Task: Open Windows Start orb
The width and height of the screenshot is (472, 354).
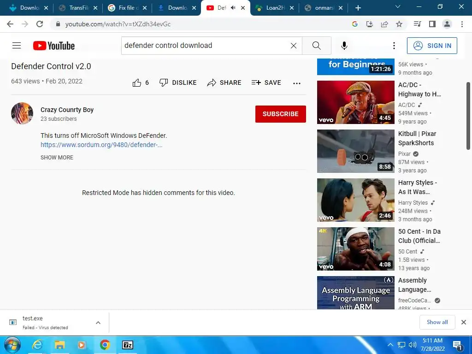Action: pos(12,345)
